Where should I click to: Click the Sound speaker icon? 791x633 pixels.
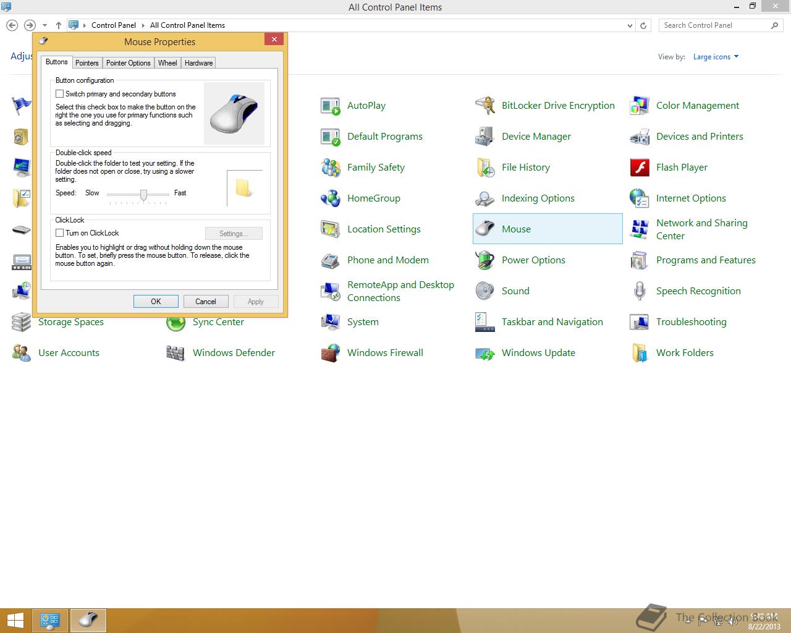pyautogui.click(x=485, y=291)
